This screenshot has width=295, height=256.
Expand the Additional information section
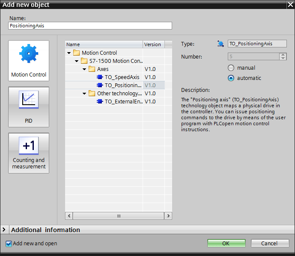point(4,230)
